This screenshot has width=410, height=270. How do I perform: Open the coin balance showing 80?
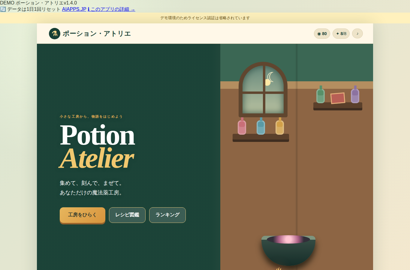point(322,34)
